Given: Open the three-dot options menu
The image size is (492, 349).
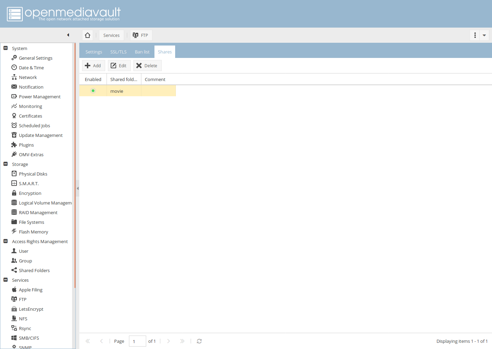Looking at the screenshot, I should 475,35.
